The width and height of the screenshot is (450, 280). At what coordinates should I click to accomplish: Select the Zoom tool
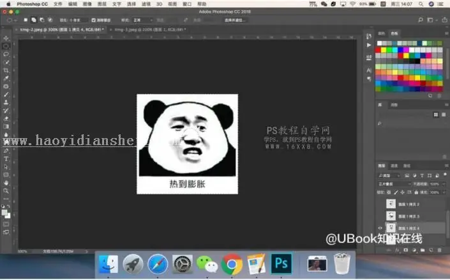pyautogui.click(x=6, y=191)
